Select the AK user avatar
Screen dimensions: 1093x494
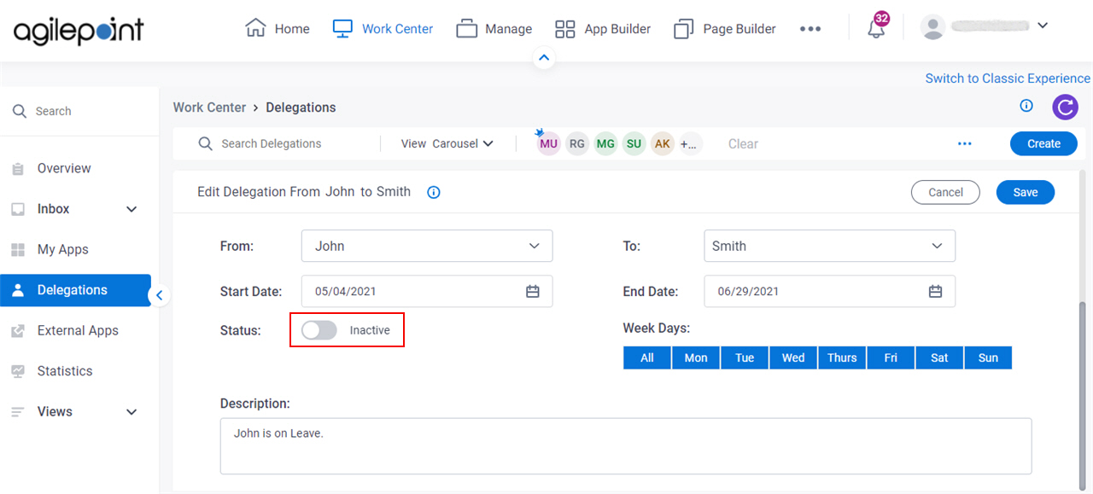[663, 143]
